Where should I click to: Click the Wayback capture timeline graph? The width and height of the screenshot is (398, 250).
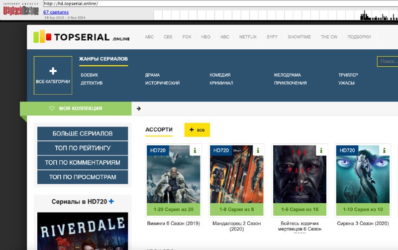[276, 15]
